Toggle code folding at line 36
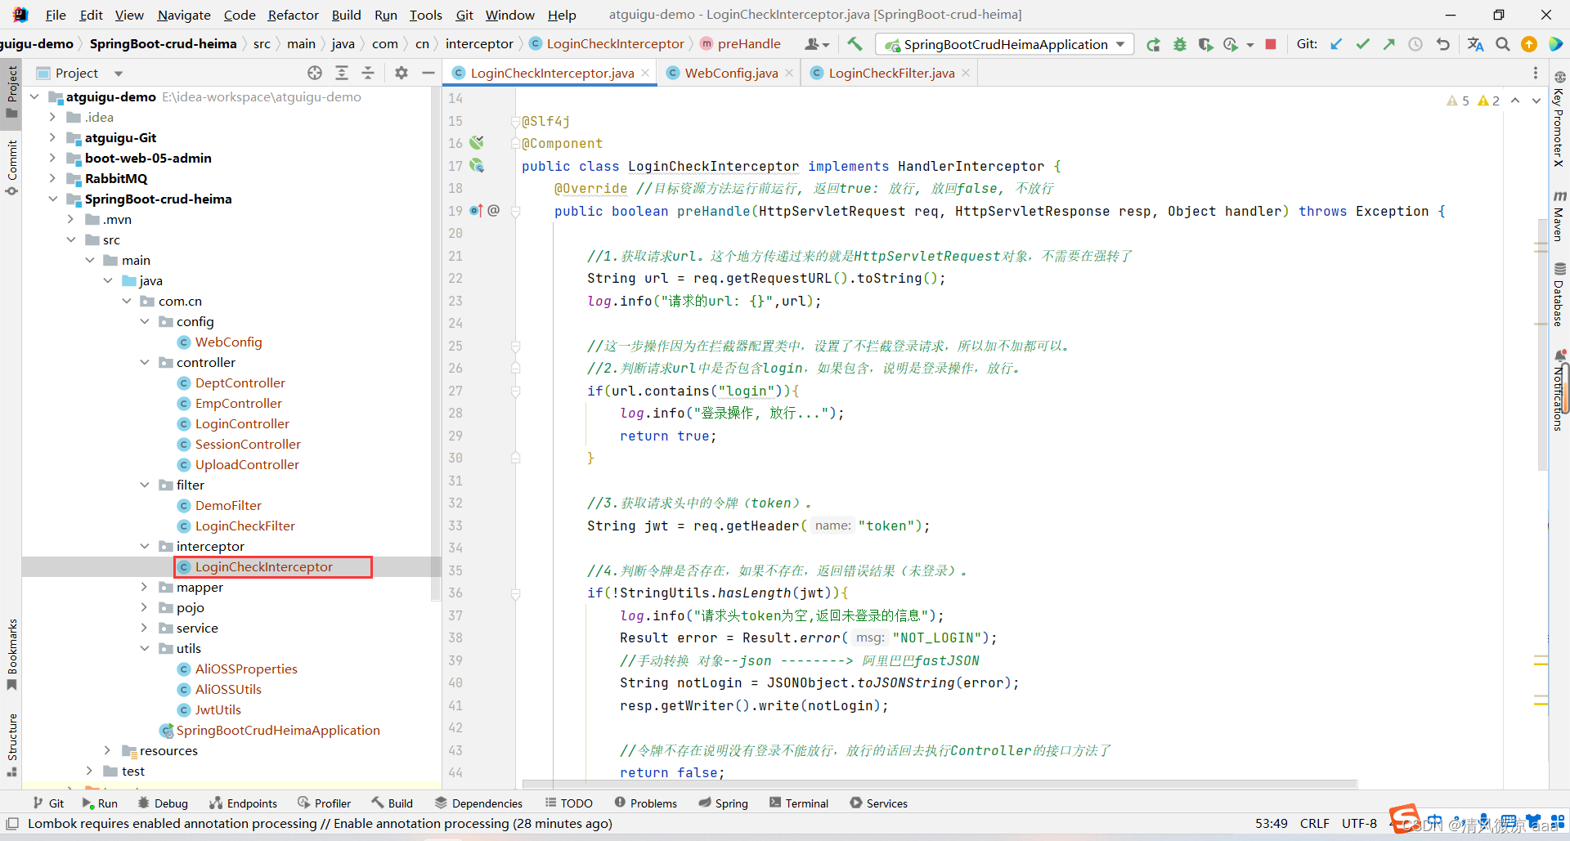This screenshot has height=841, width=1570. pyautogui.click(x=516, y=593)
